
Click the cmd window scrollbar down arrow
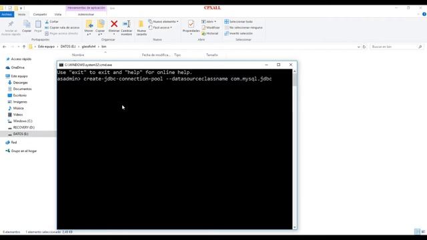[295, 227]
